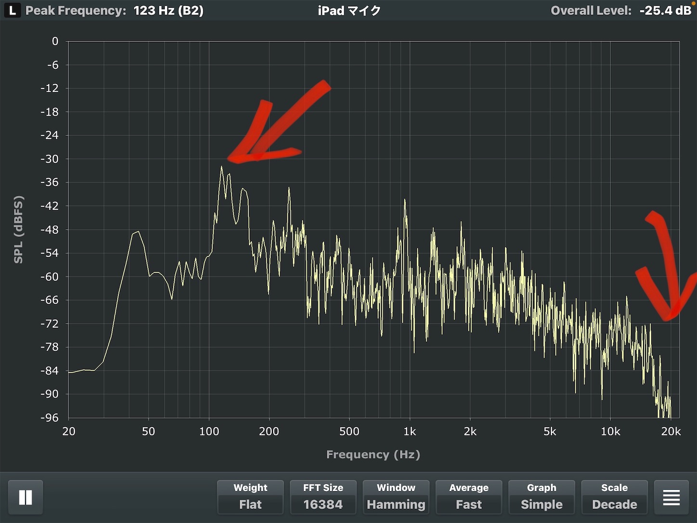697x523 pixels.
Task: Change the Average Fast setting
Action: (468, 497)
